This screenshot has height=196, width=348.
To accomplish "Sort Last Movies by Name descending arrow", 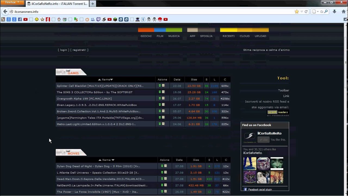I will point(113,160).
